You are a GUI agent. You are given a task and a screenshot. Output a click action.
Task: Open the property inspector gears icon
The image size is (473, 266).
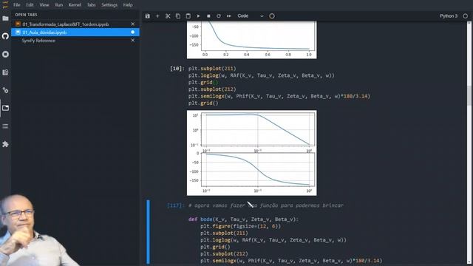click(5, 90)
